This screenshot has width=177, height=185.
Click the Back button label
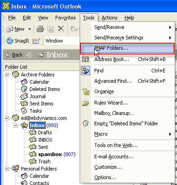[x=17, y=55]
